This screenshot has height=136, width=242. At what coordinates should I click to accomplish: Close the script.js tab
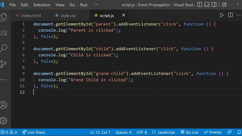coord(124,15)
